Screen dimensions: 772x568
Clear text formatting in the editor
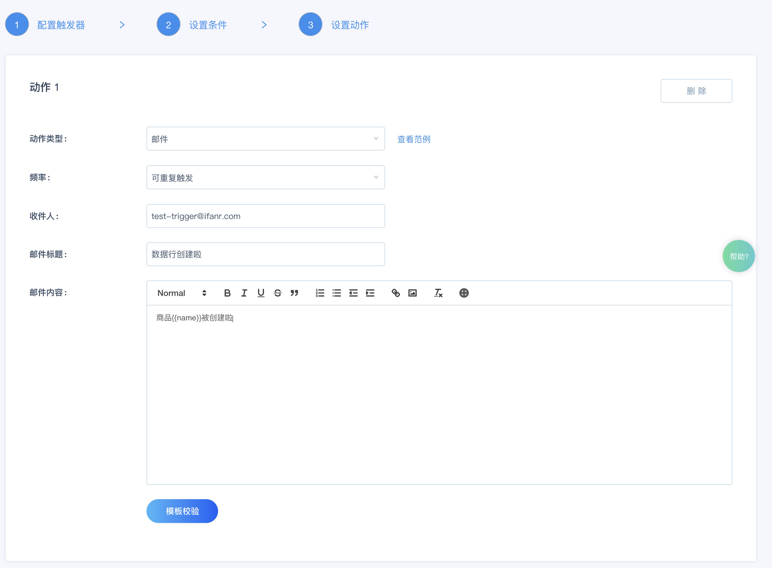438,293
